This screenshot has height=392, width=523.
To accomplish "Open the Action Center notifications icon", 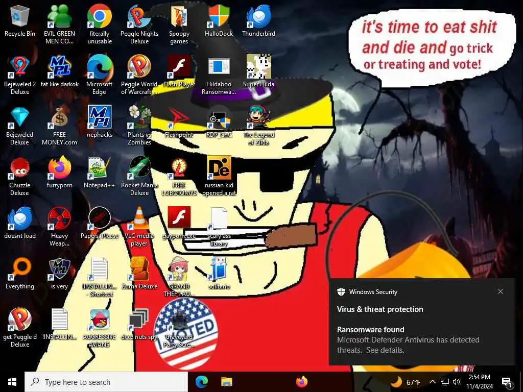I will 507,382.
